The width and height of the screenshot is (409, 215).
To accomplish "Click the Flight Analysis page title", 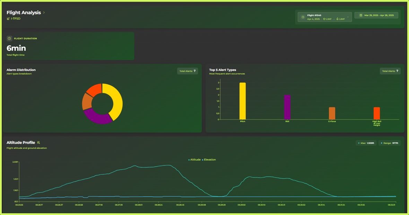I will [x=24, y=13].
